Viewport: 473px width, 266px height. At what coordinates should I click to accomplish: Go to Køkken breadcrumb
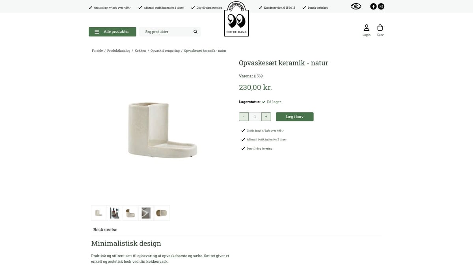coord(140,51)
